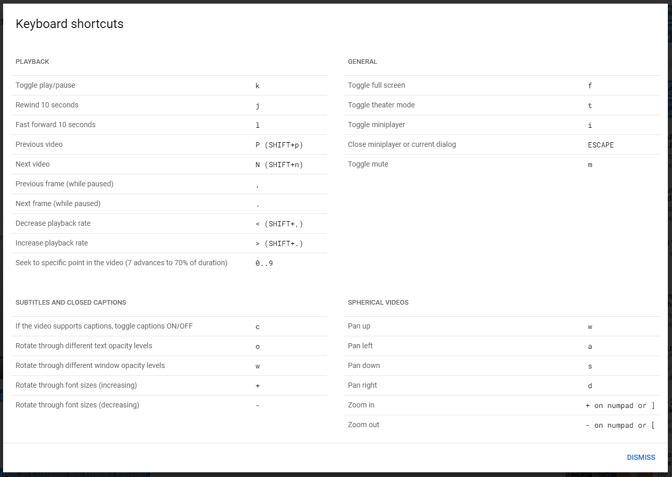Click the Previous video shortcut row
The width and height of the screenshot is (672, 477).
(169, 145)
